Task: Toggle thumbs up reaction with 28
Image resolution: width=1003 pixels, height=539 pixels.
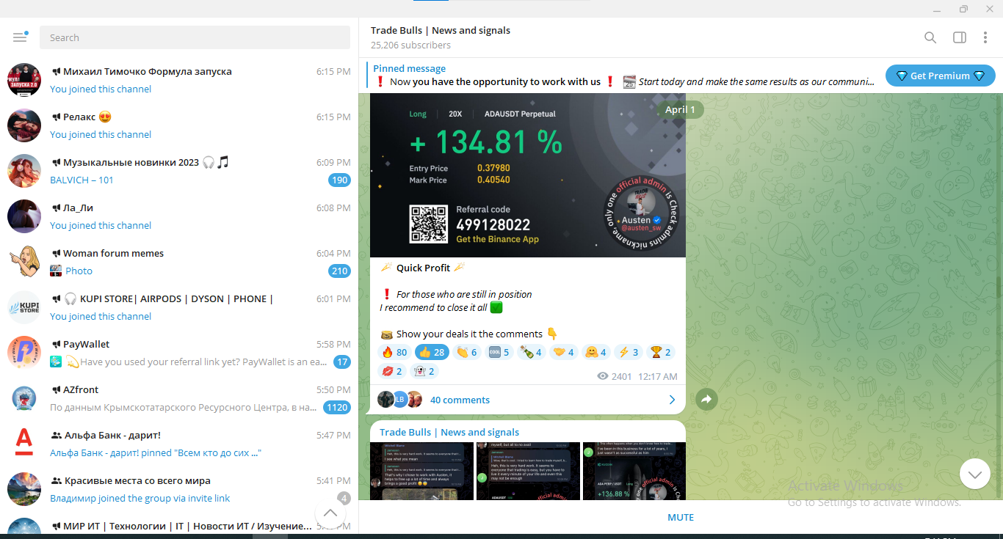Action: click(432, 352)
